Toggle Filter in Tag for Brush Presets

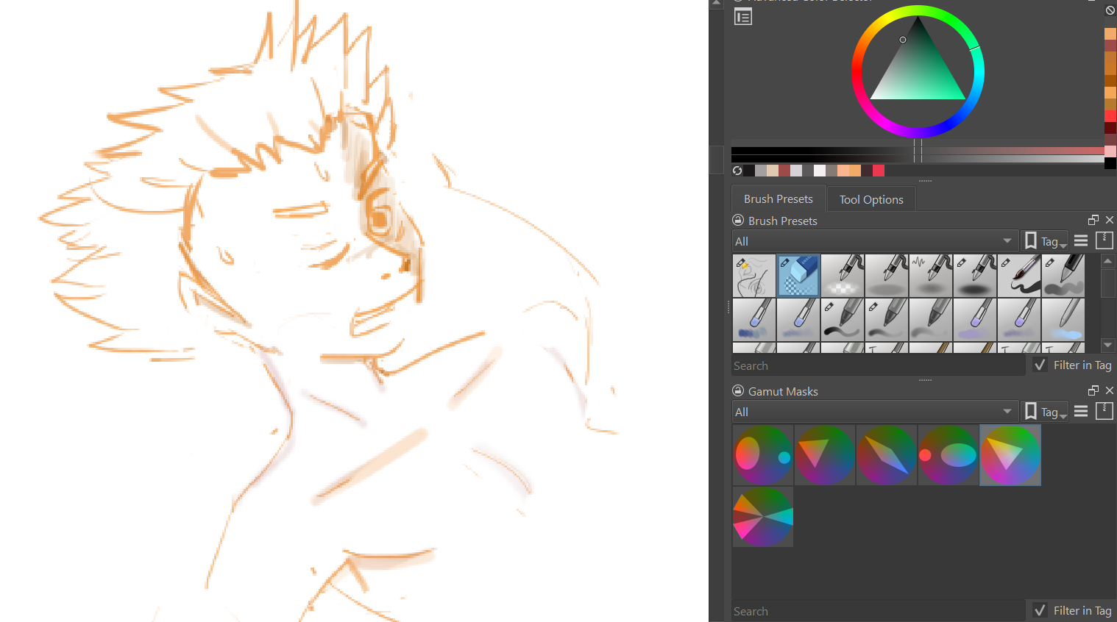[1073, 365]
